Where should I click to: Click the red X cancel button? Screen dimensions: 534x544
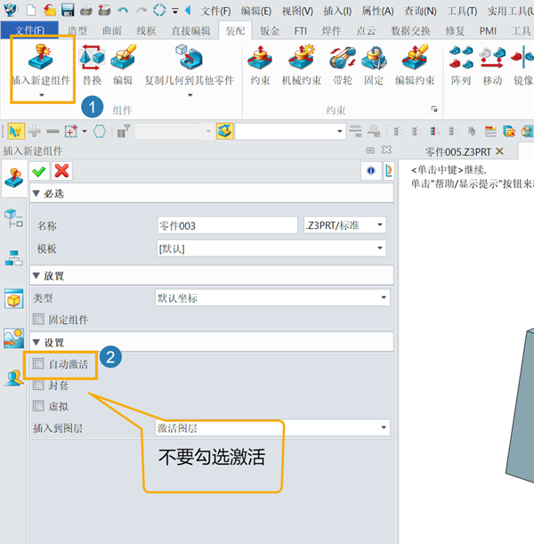61,171
